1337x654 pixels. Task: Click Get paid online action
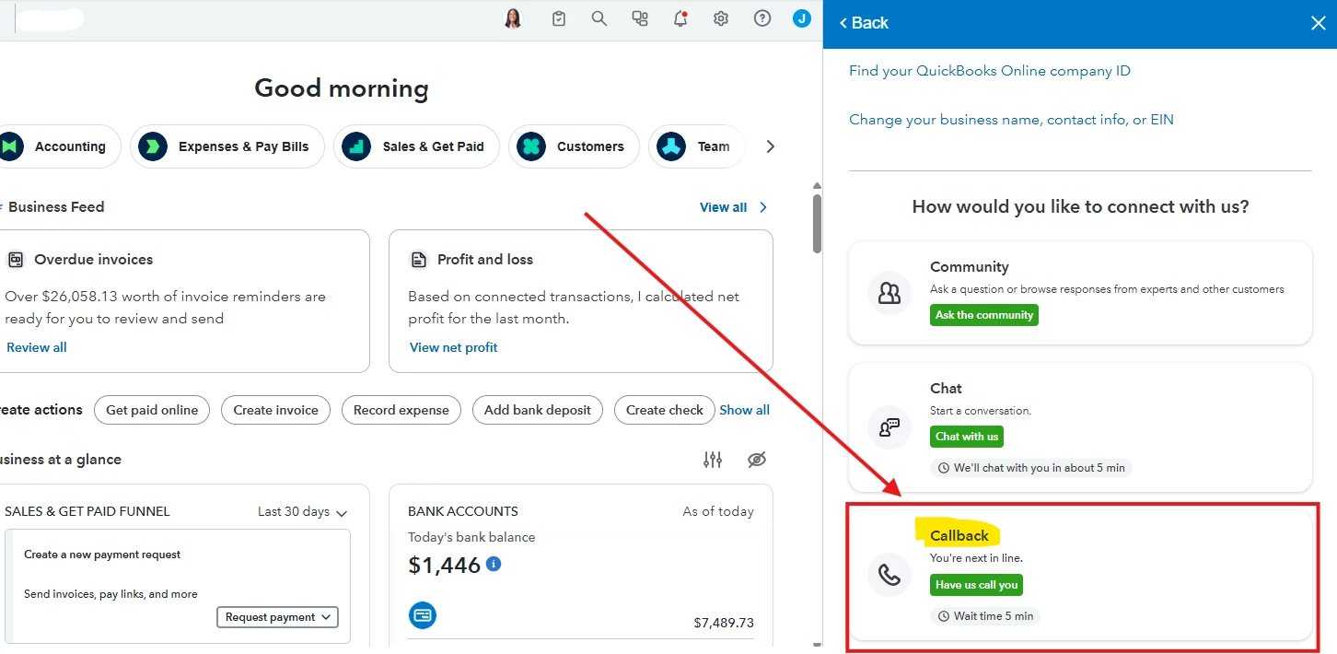[x=152, y=410]
